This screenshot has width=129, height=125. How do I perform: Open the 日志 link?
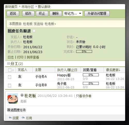11,57
